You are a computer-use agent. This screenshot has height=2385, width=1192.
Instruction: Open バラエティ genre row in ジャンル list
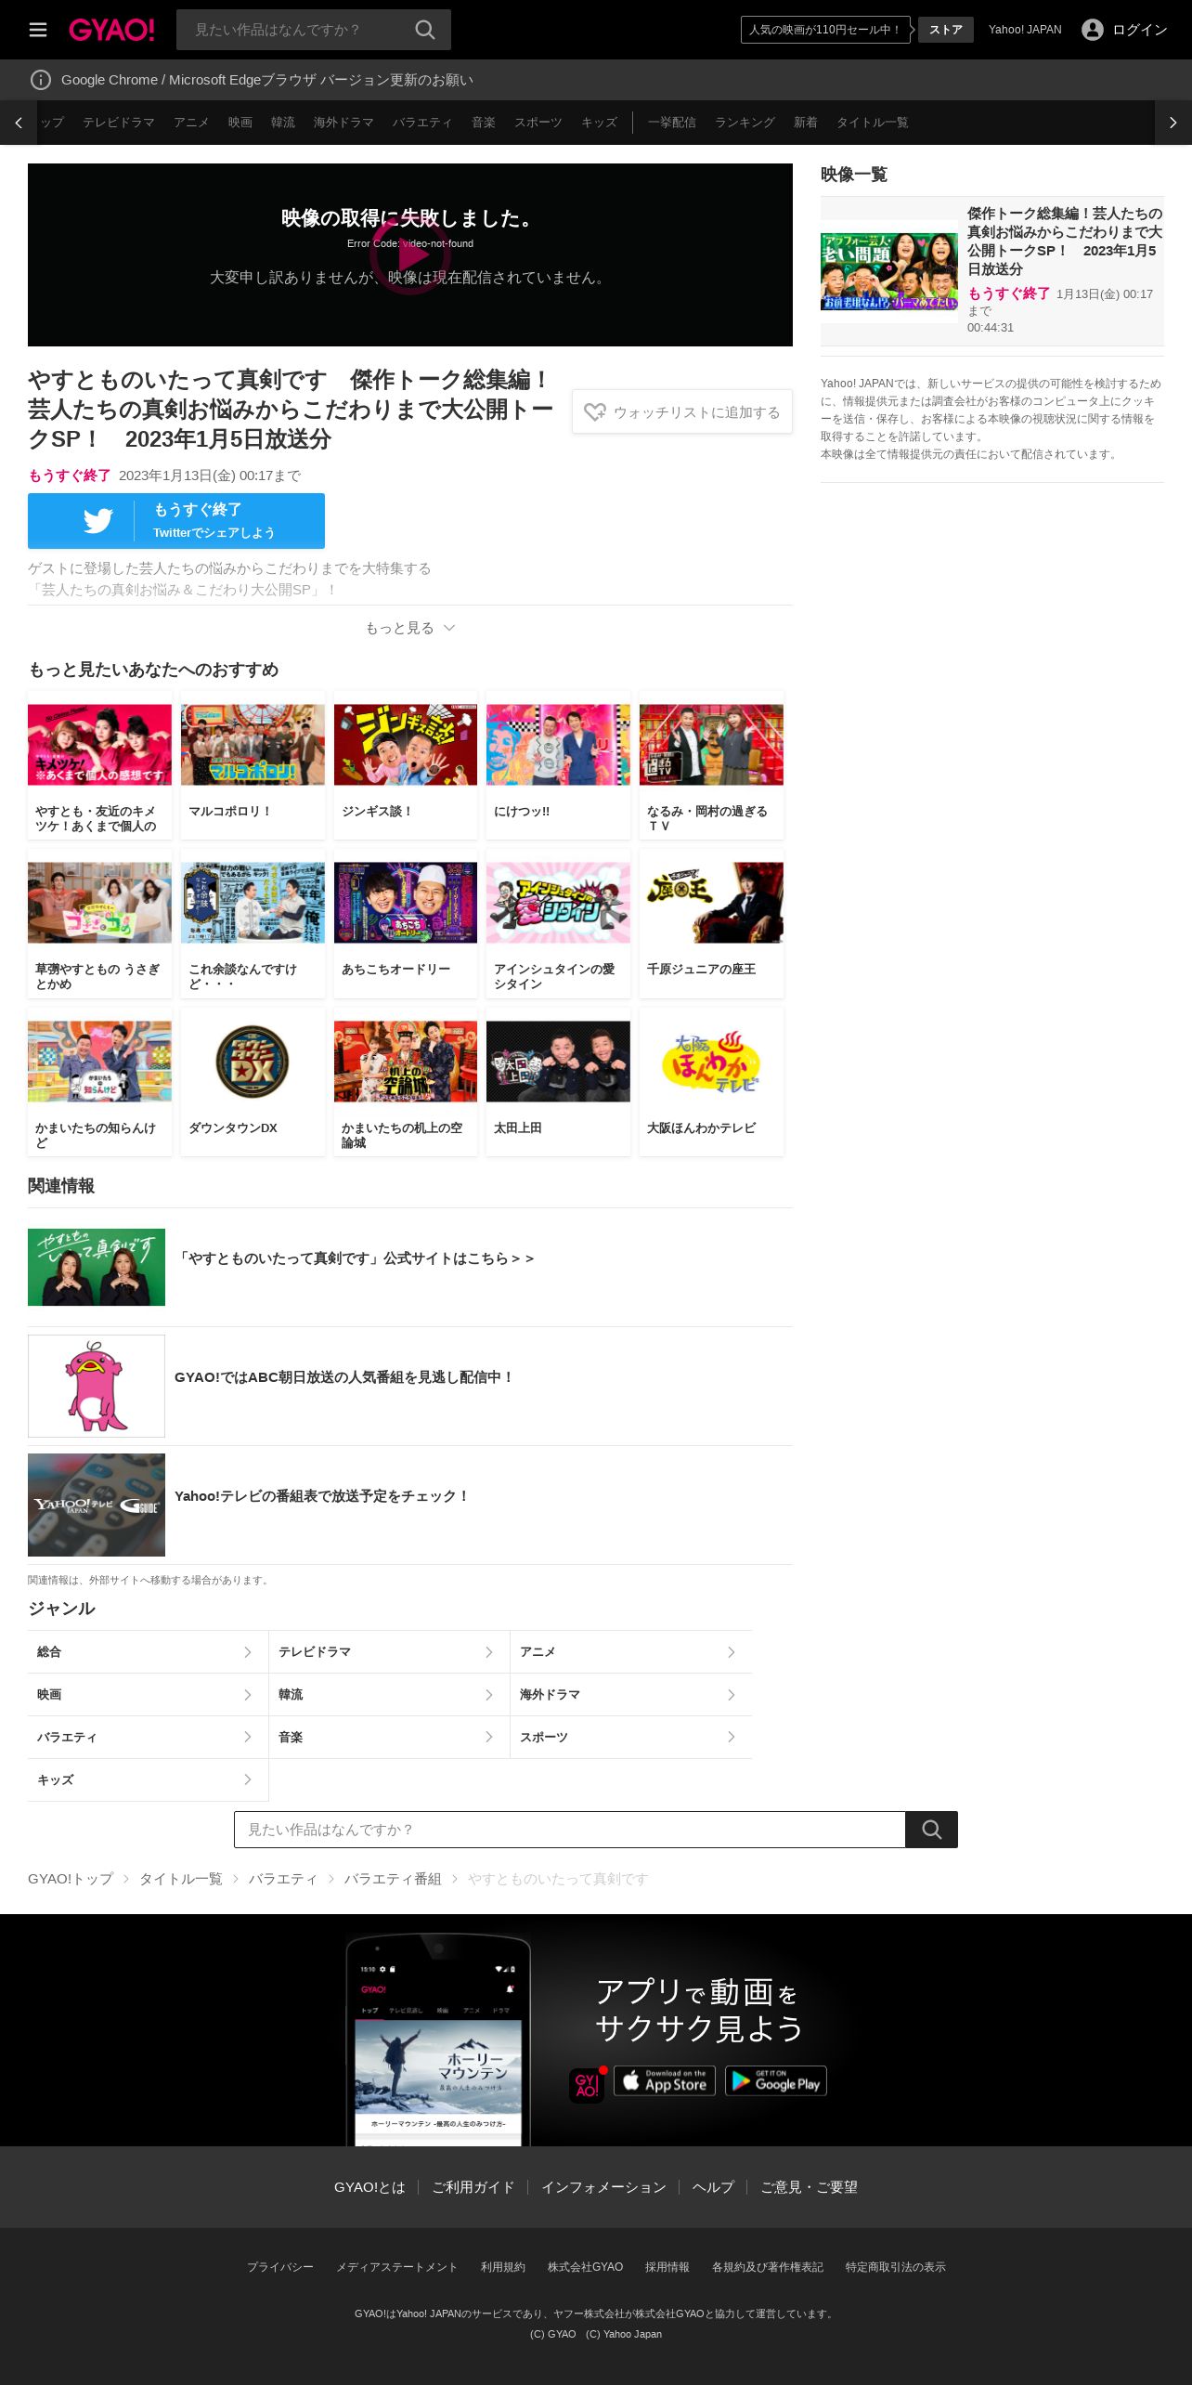[148, 1737]
